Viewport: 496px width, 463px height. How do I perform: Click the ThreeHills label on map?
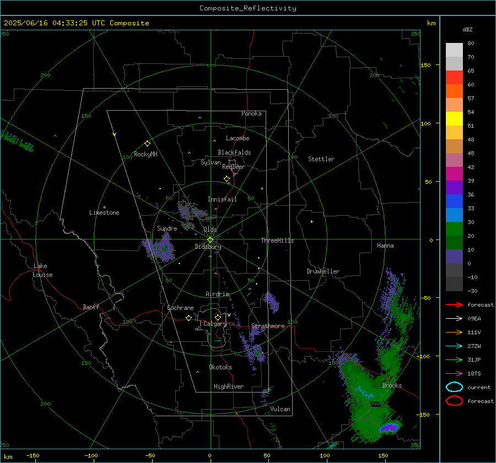point(277,241)
